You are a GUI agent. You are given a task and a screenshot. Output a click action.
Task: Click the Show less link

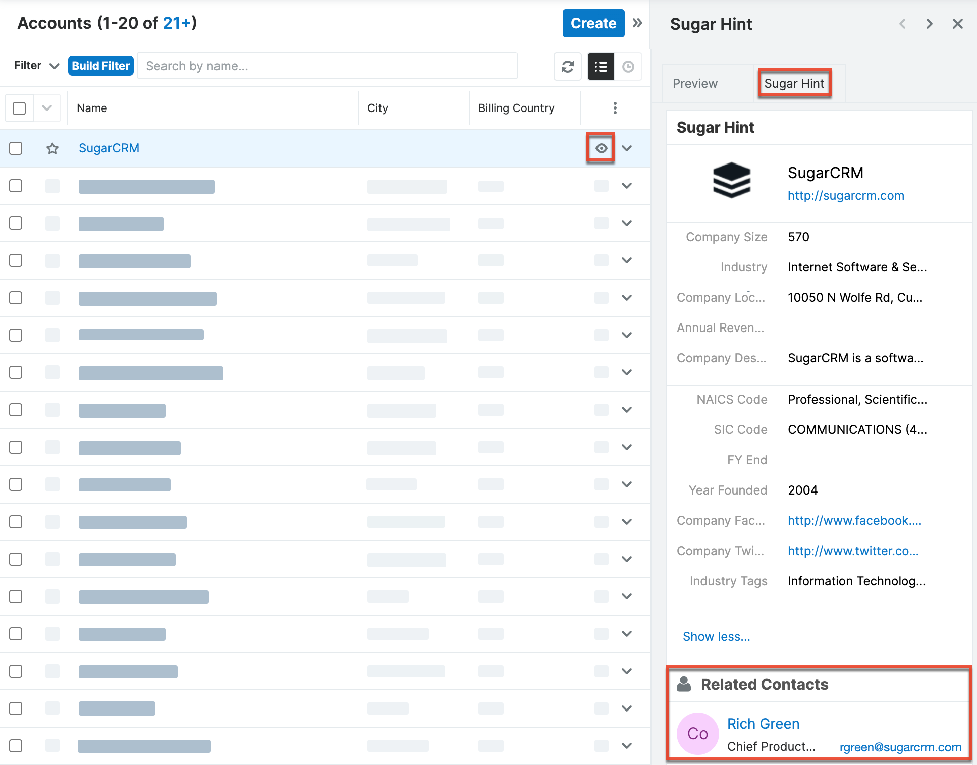coord(716,637)
